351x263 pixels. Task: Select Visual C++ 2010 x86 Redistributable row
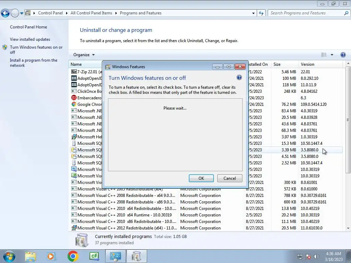click(207, 222)
